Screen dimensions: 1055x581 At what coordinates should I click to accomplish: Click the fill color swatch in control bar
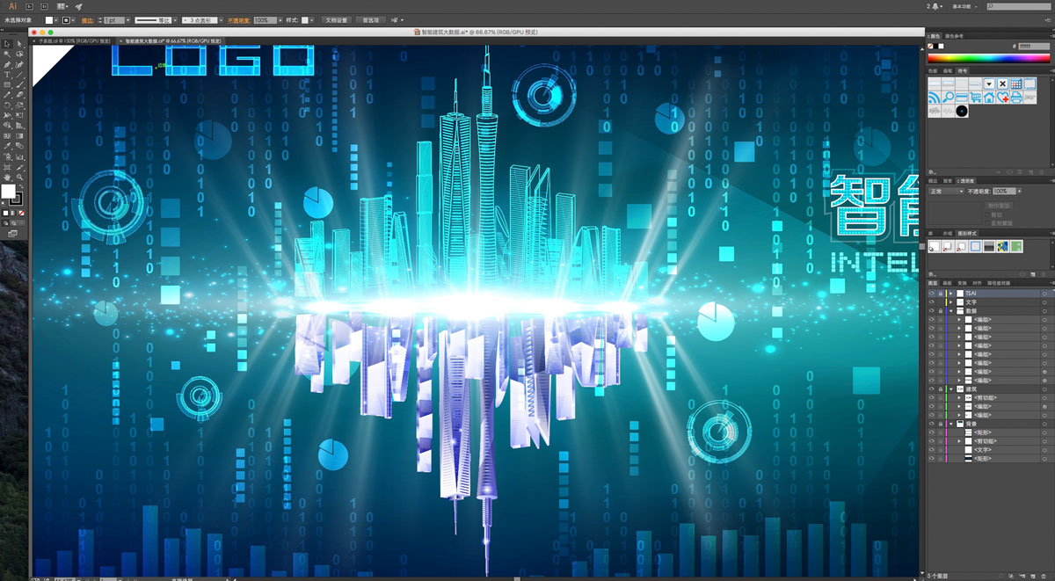pos(50,19)
